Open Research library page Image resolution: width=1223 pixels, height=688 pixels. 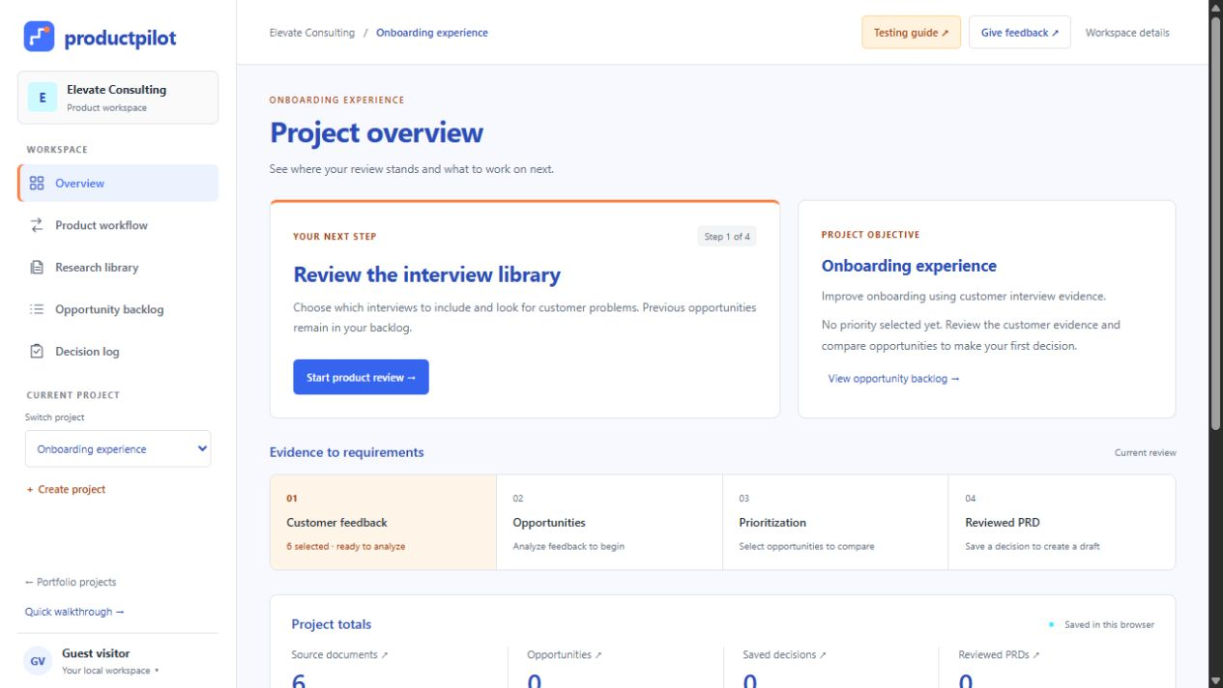[x=118, y=268]
